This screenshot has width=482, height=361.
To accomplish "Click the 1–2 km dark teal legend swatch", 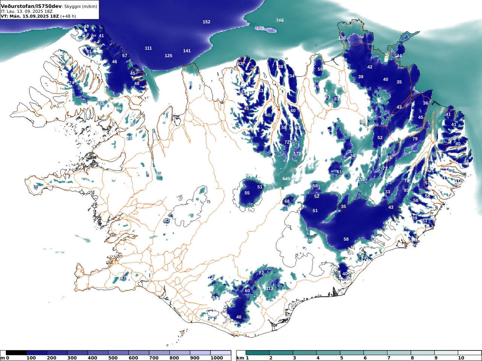I will (x=258, y=353).
